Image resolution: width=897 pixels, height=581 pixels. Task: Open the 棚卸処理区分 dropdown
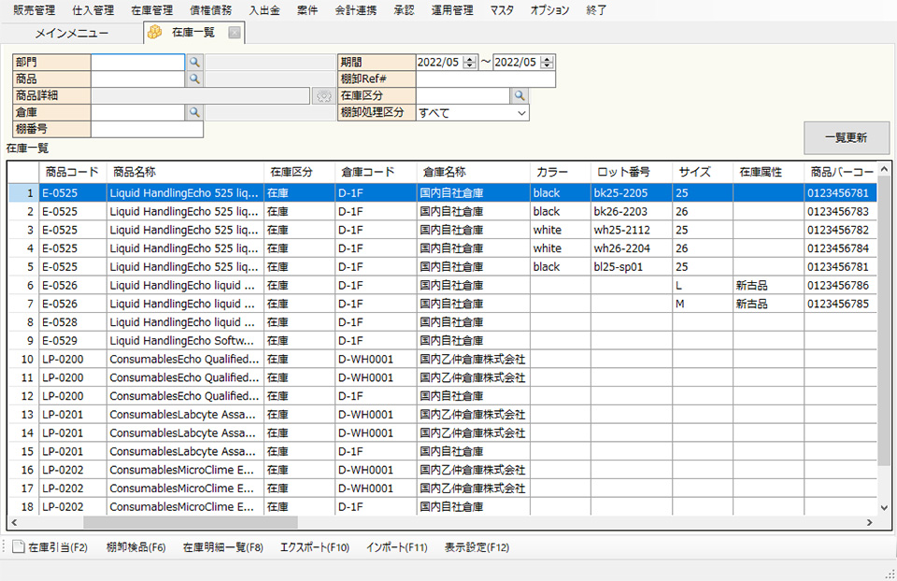[x=520, y=113]
